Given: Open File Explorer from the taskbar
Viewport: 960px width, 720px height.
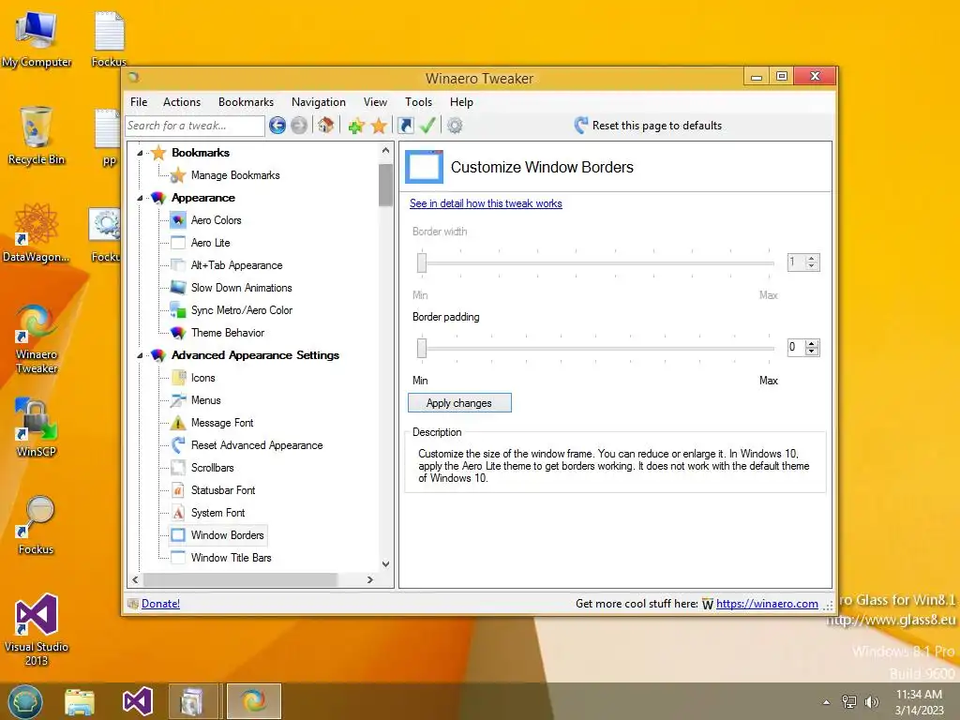Looking at the screenshot, I should [x=80, y=701].
